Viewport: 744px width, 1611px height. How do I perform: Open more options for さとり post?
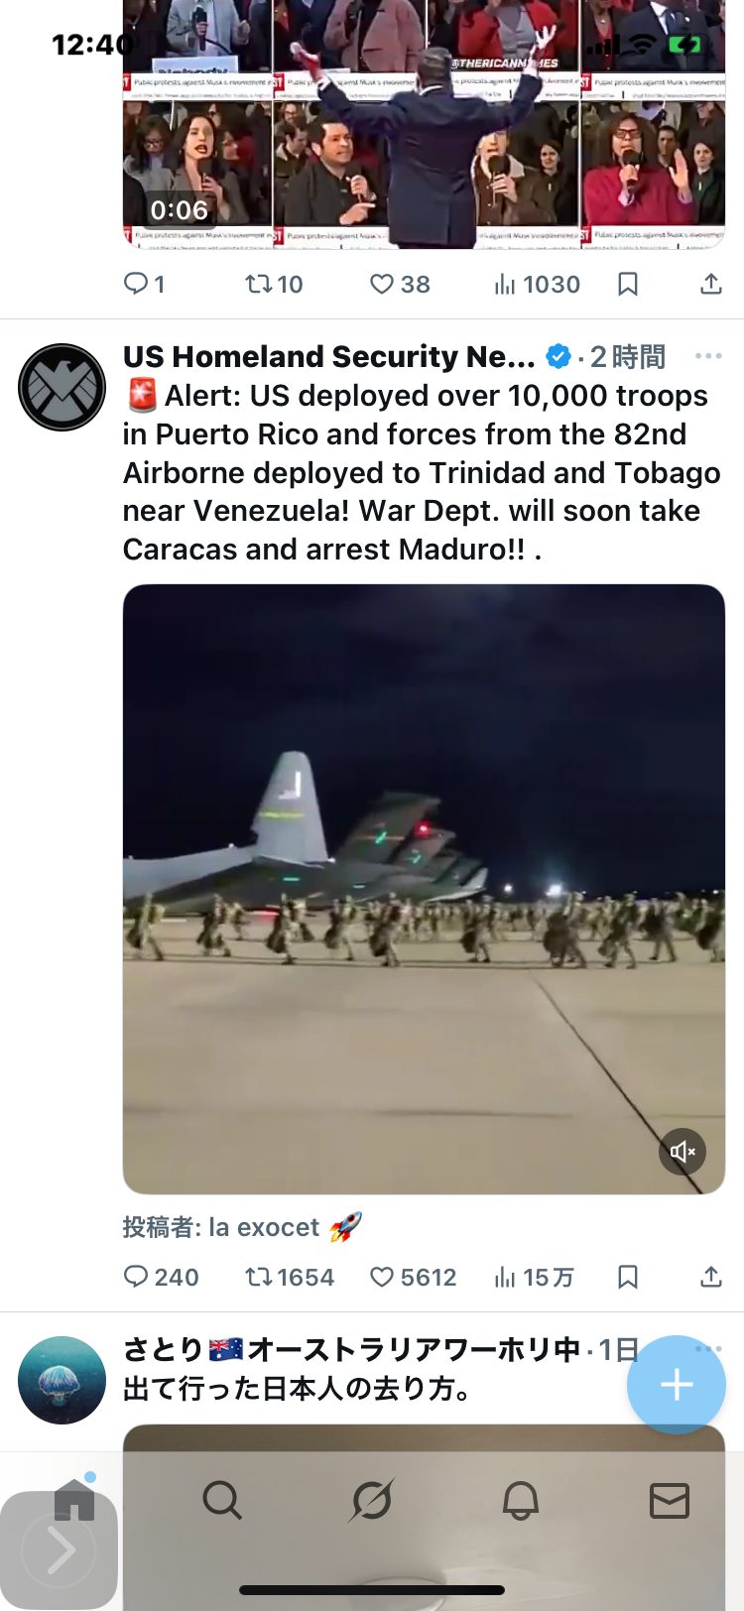tap(708, 1349)
